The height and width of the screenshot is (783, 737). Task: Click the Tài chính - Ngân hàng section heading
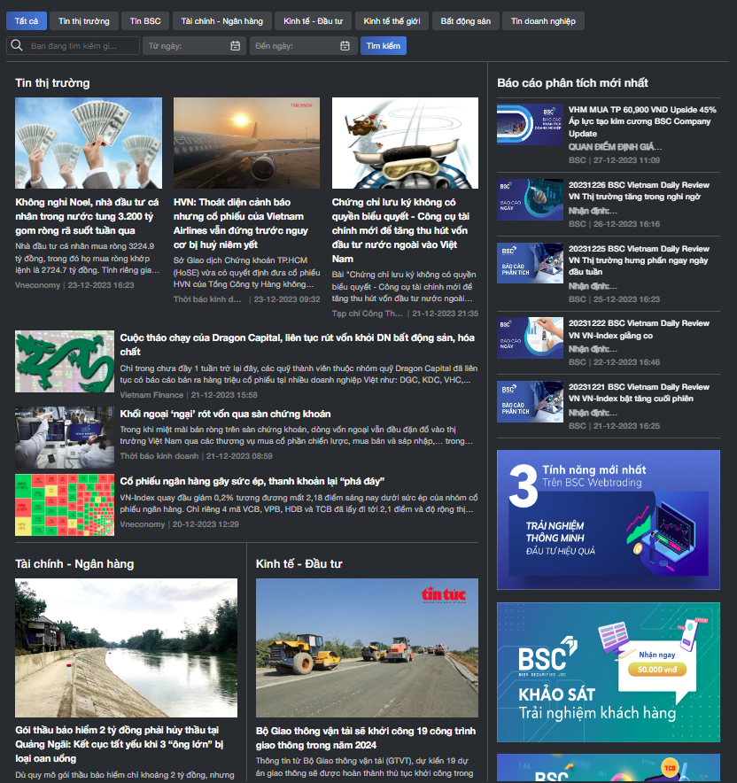[x=74, y=564]
